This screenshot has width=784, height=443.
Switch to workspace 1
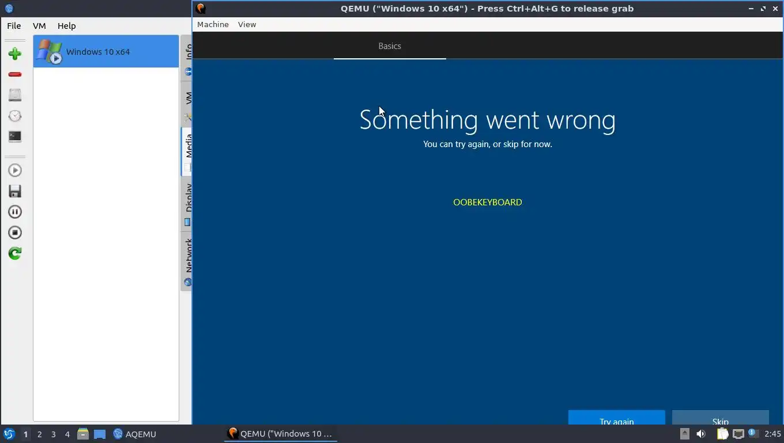pos(25,434)
